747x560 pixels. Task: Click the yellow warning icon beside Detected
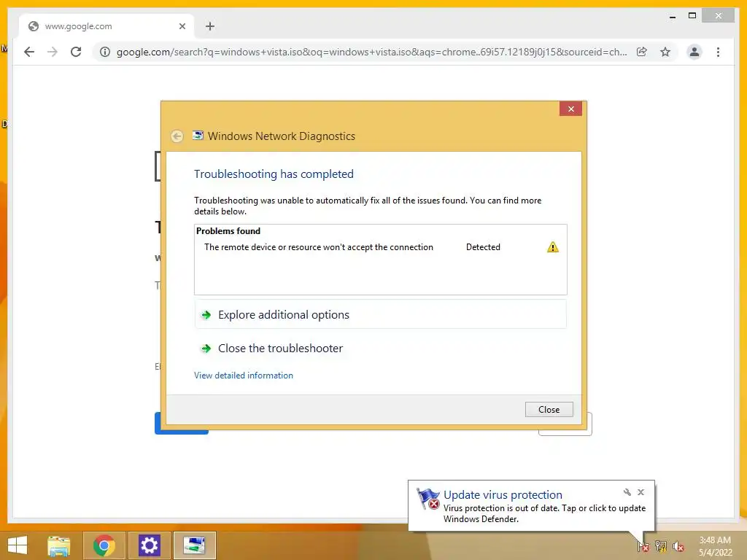[x=553, y=247]
